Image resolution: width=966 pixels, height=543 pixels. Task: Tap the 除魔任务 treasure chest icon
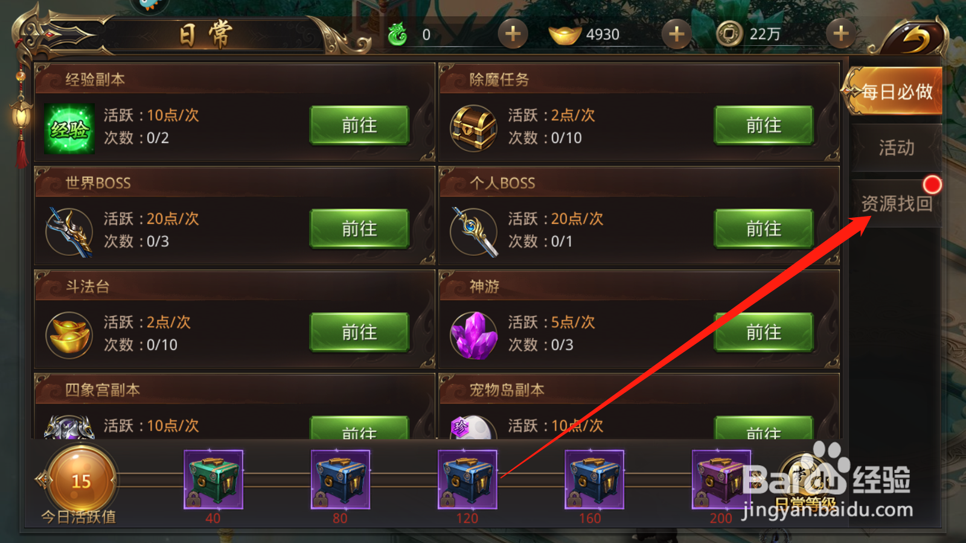point(473,129)
